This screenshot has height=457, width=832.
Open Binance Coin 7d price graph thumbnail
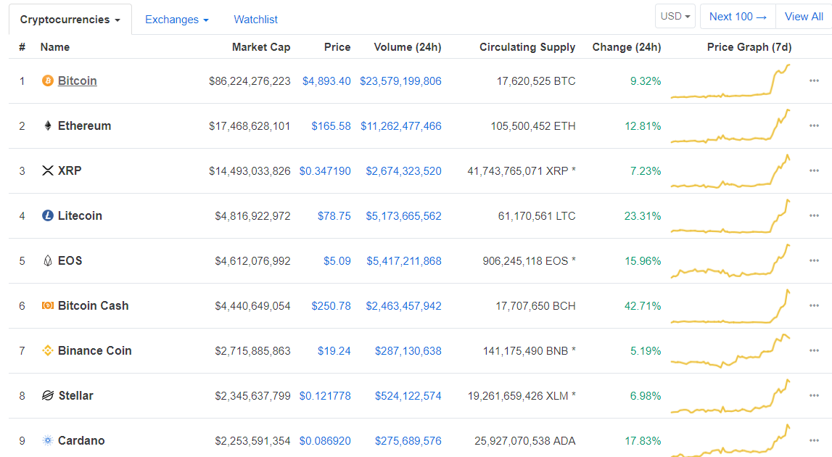point(730,351)
